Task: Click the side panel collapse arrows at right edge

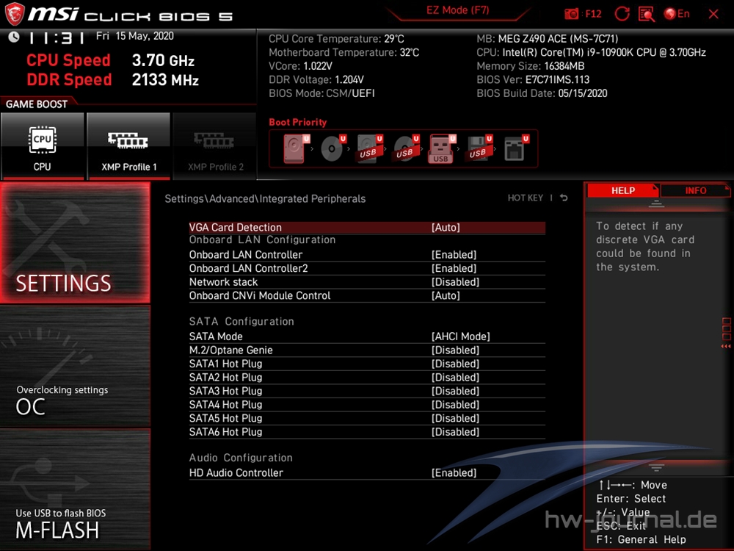Action: click(726, 346)
